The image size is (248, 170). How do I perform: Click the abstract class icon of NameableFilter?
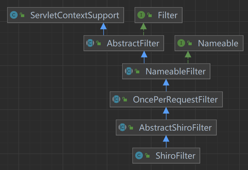129,71
